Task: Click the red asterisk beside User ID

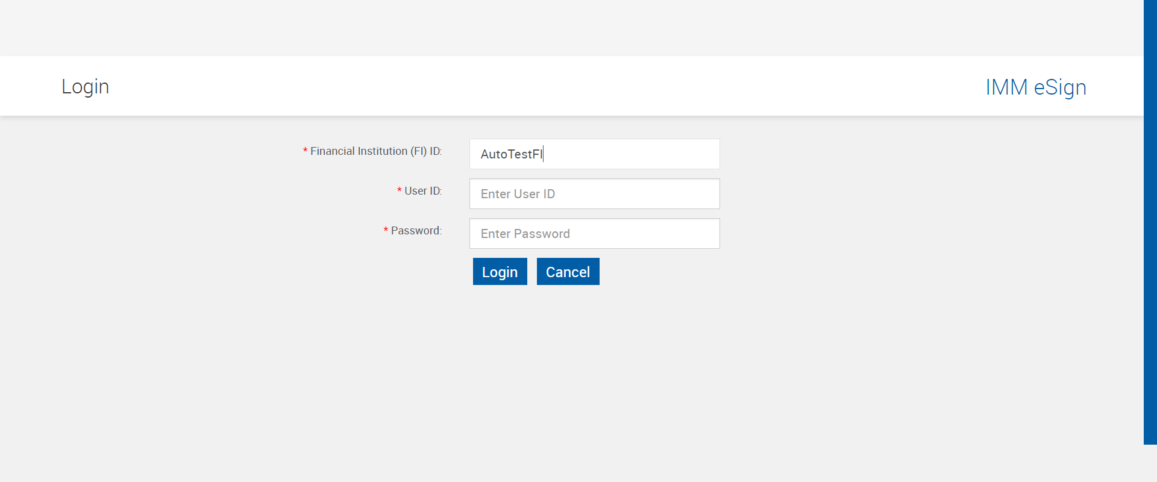Action: point(399,192)
